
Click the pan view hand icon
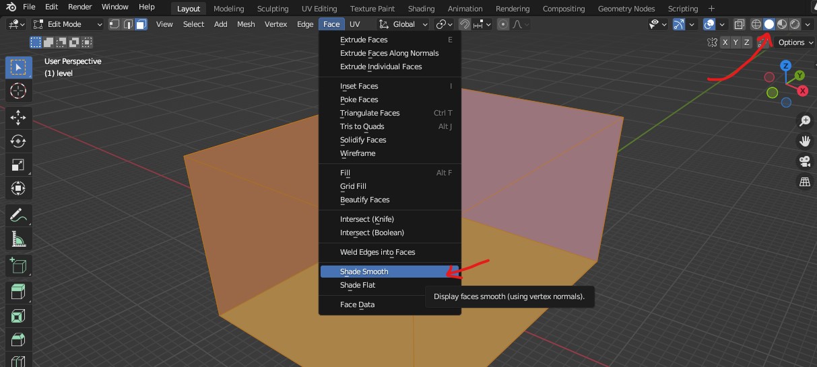pos(804,141)
